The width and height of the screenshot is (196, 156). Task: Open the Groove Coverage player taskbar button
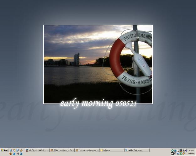click(x=87, y=150)
